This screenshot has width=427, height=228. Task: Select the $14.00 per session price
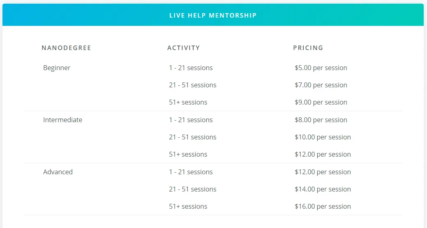coord(323,189)
